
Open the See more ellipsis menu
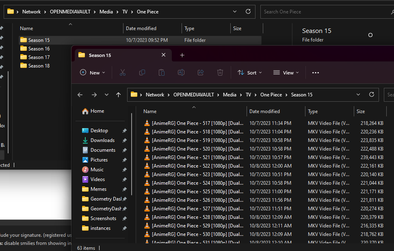click(x=316, y=72)
